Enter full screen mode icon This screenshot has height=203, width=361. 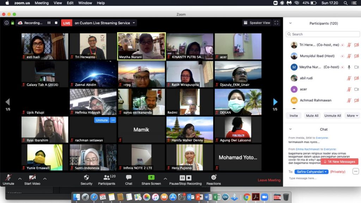(x=276, y=23)
